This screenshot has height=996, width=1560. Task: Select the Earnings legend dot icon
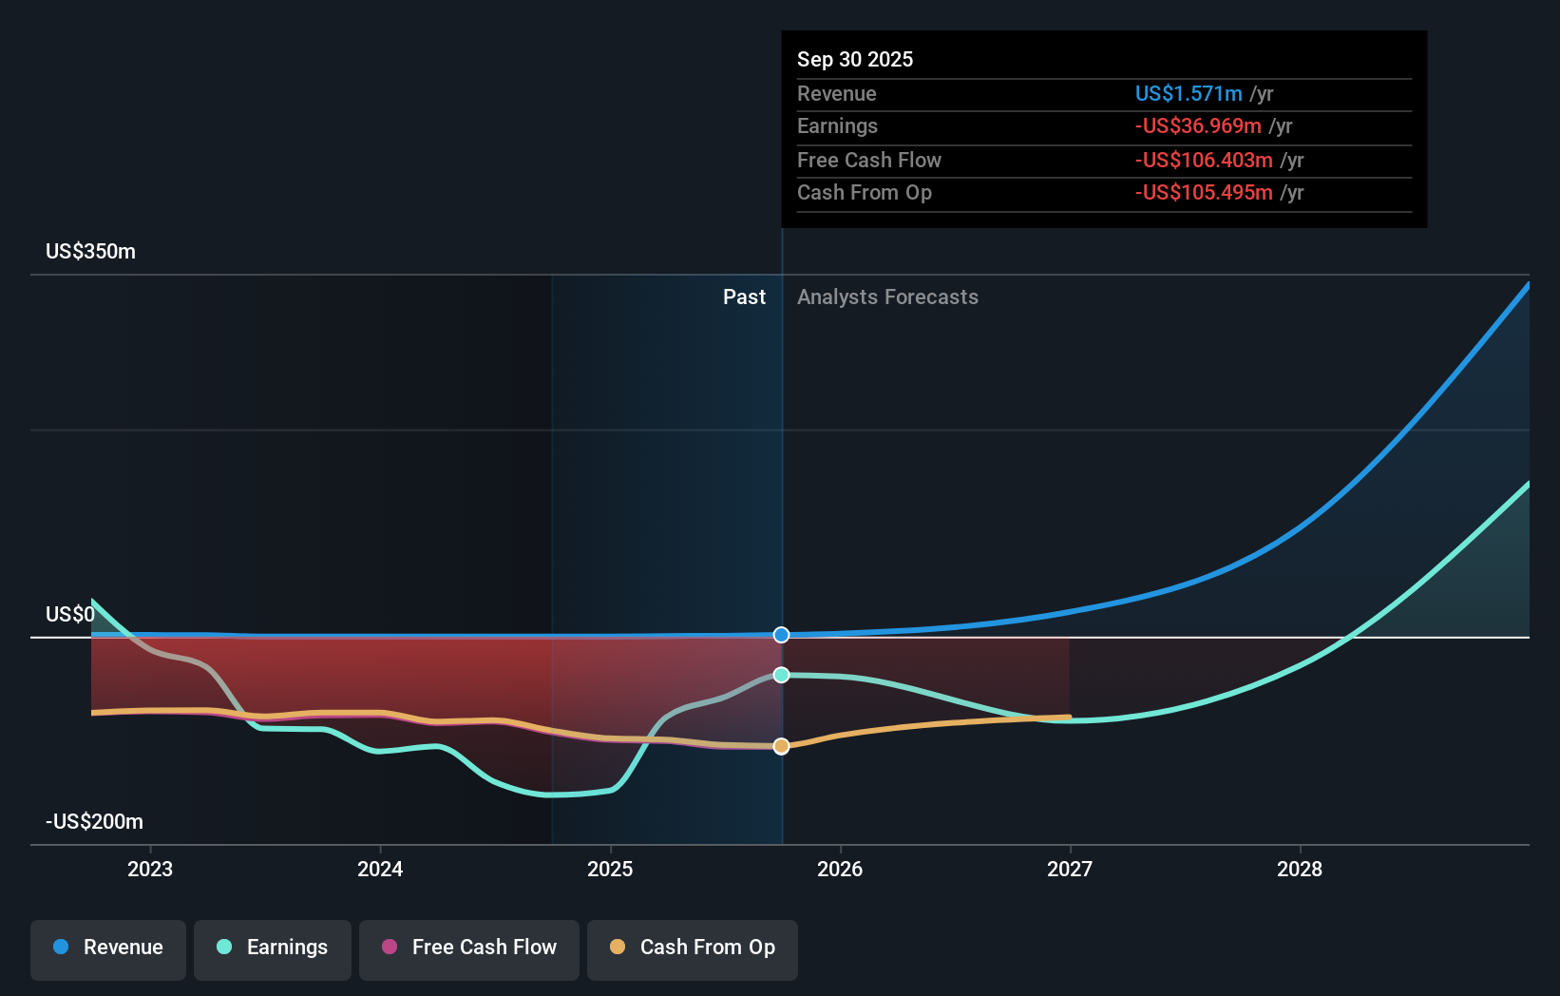point(222,948)
